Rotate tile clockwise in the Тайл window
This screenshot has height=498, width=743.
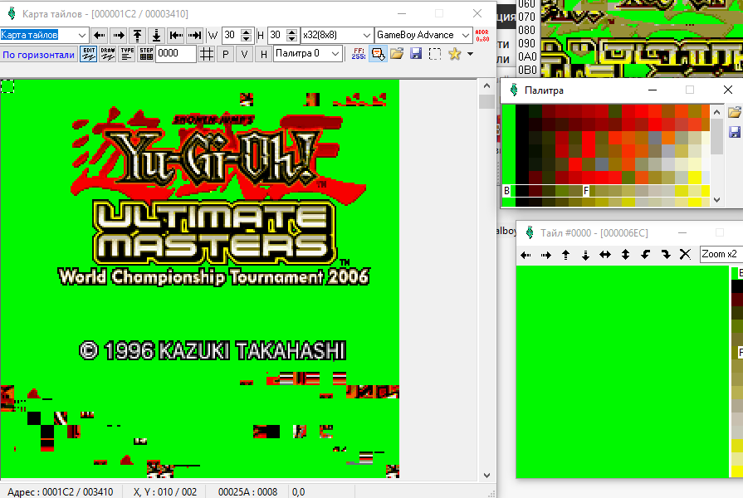[665, 255]
